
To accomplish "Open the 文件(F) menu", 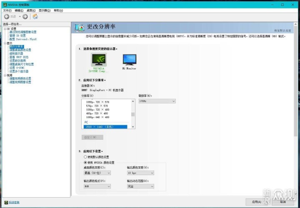I will (x=7, y=10).
